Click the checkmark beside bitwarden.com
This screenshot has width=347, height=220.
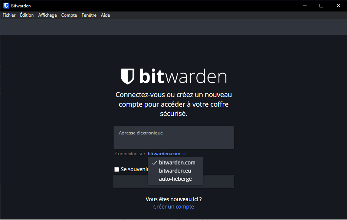click(x=155, y=163)
